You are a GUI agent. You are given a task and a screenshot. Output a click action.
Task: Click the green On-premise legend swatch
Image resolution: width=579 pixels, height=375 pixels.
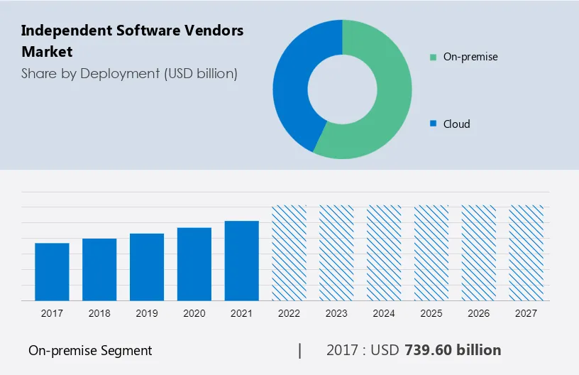[433, 57]
